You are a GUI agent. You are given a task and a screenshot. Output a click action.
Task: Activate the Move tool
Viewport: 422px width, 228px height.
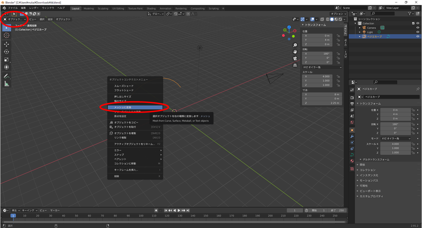7,44
